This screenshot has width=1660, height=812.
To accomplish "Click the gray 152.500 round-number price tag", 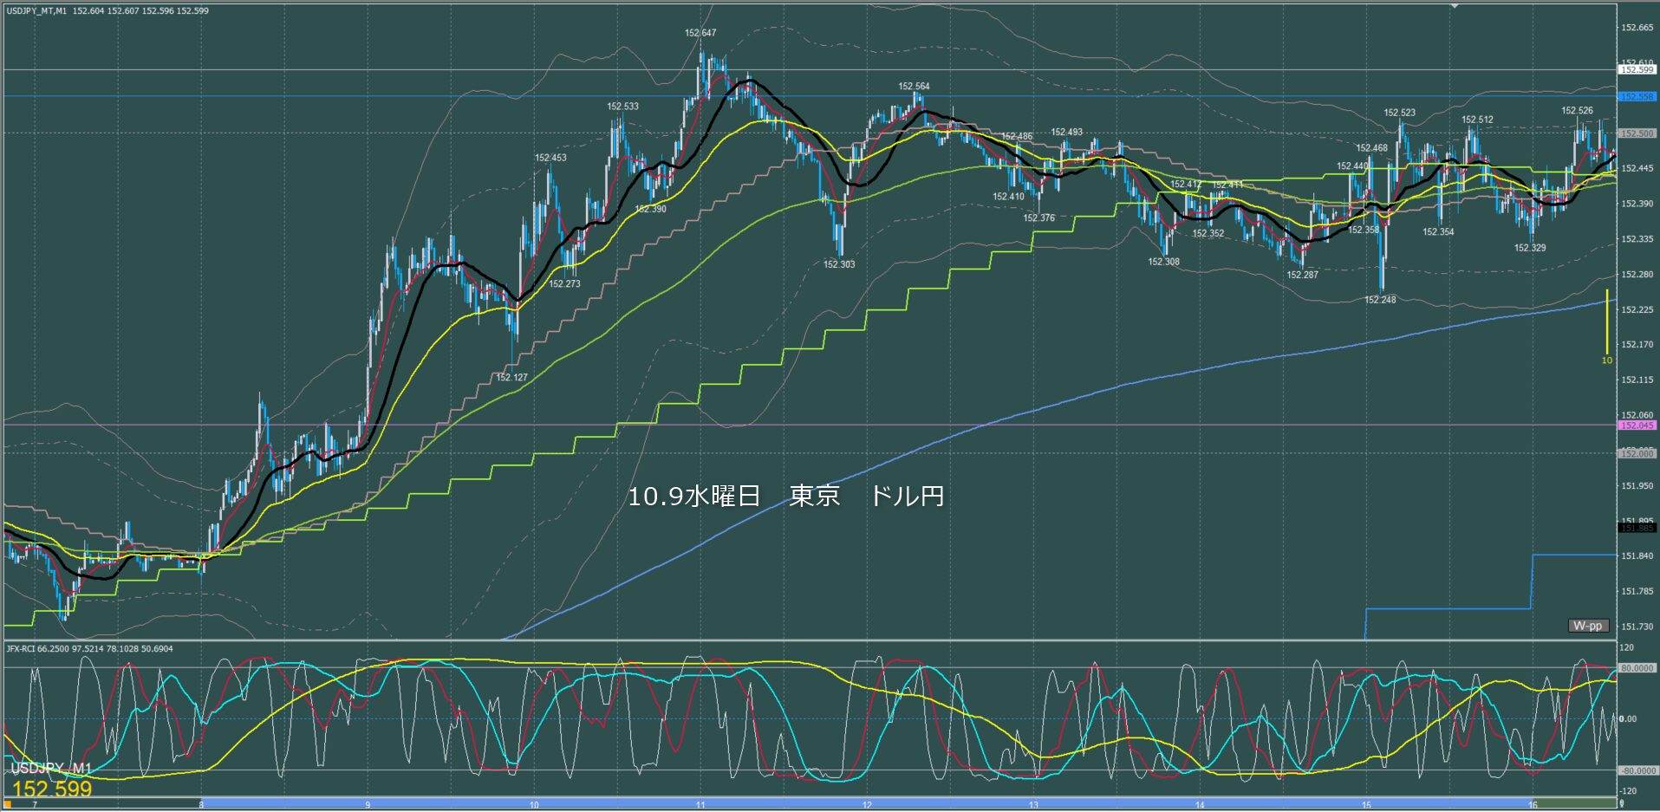I will 1637,133.
